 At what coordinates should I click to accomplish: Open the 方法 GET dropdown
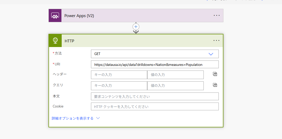(x=155, y=54)
